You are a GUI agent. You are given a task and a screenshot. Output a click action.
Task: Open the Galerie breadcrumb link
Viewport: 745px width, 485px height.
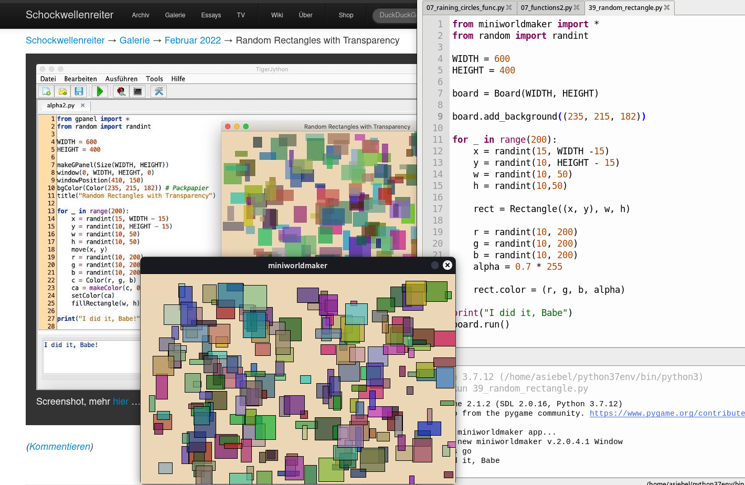pos(134,40)
